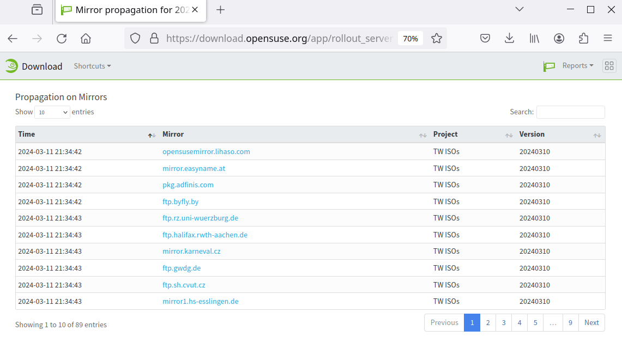The height and width of the screenshot is (361, 622).
Task: Open the mirror.karneval.cz mirror link
Action: tap(191, 252)
